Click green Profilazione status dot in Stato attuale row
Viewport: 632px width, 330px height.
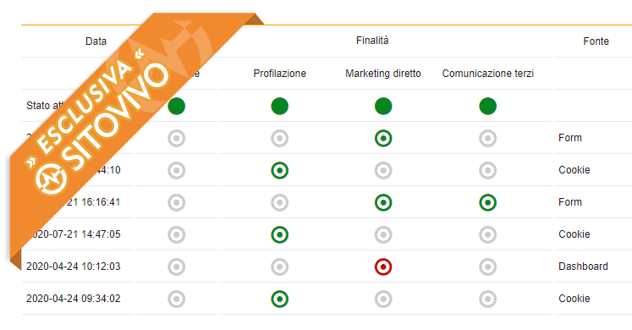(280, 106)
